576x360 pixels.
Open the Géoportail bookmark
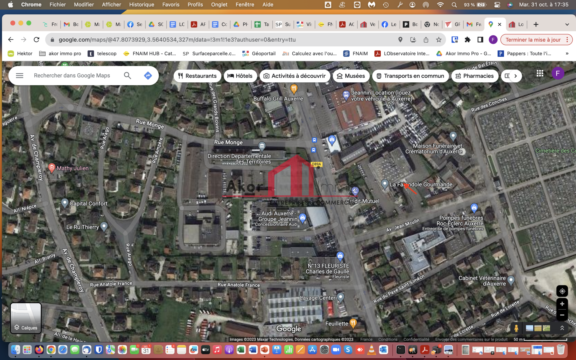(259, 53)
